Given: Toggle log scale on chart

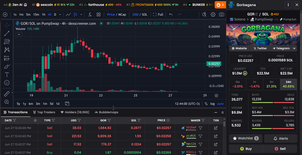Looking at the screenshot, I should coord(213,104).
